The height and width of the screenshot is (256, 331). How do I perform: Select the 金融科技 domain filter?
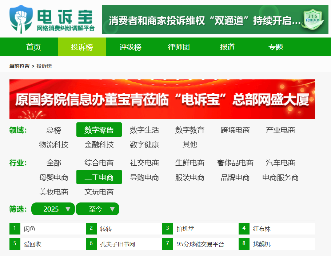(x=99, y=144)
